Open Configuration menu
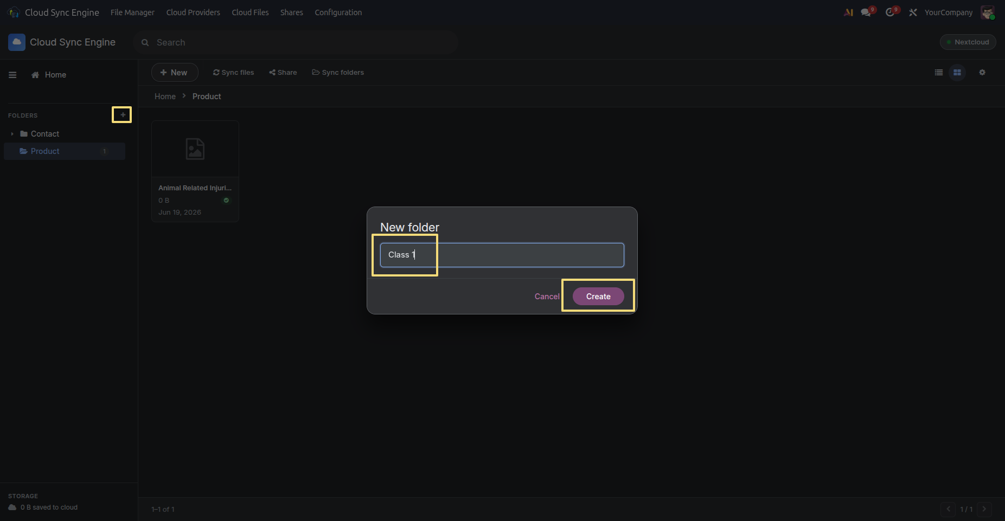 click(338, 12)
